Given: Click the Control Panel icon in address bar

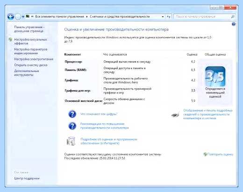Looking at the screenshot, I should (x=28, y=16).
